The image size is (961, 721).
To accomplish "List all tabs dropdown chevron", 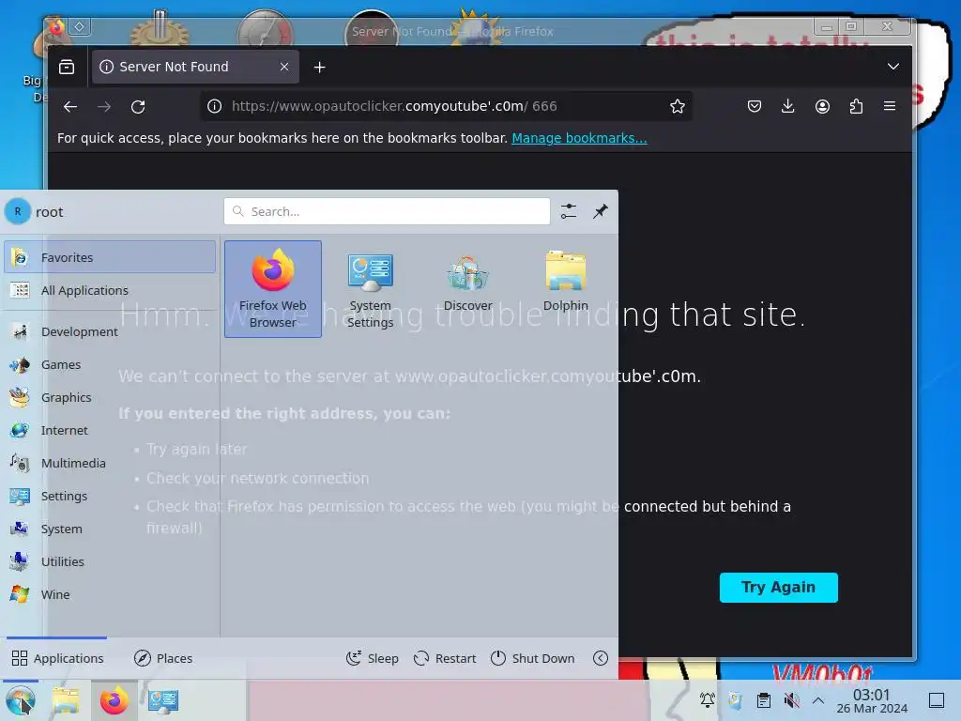I will coord(893,67).
